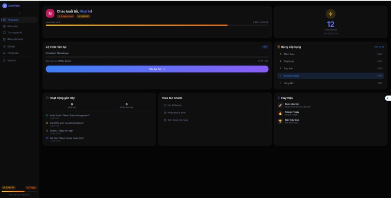The width and height of the screenshot is (391, 198).
Task: Click the Frontend Developer roadmap progress bar
Action: pos(157,57)
